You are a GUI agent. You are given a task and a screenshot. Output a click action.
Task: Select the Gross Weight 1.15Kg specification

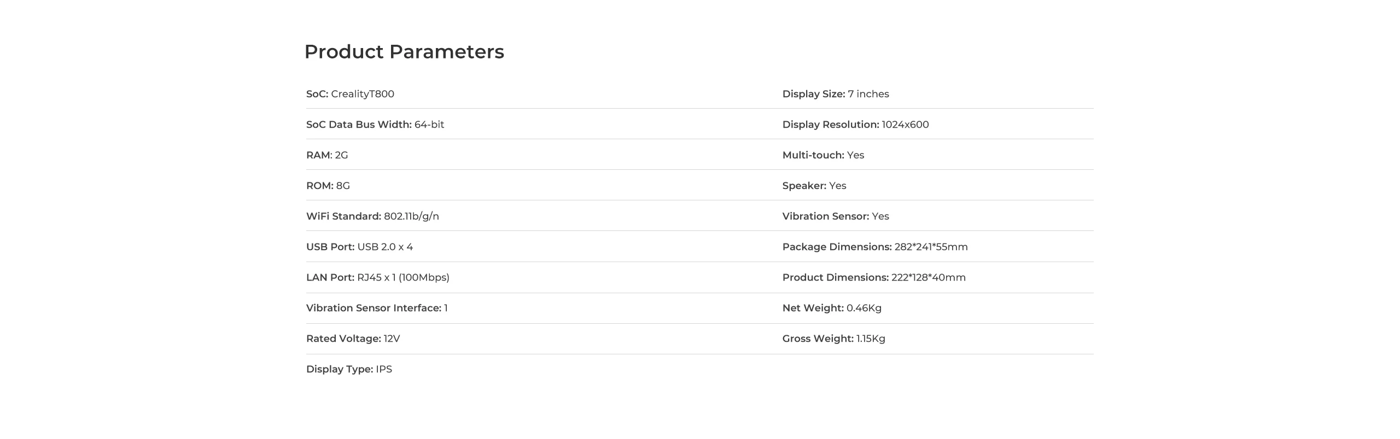point(833,339)
